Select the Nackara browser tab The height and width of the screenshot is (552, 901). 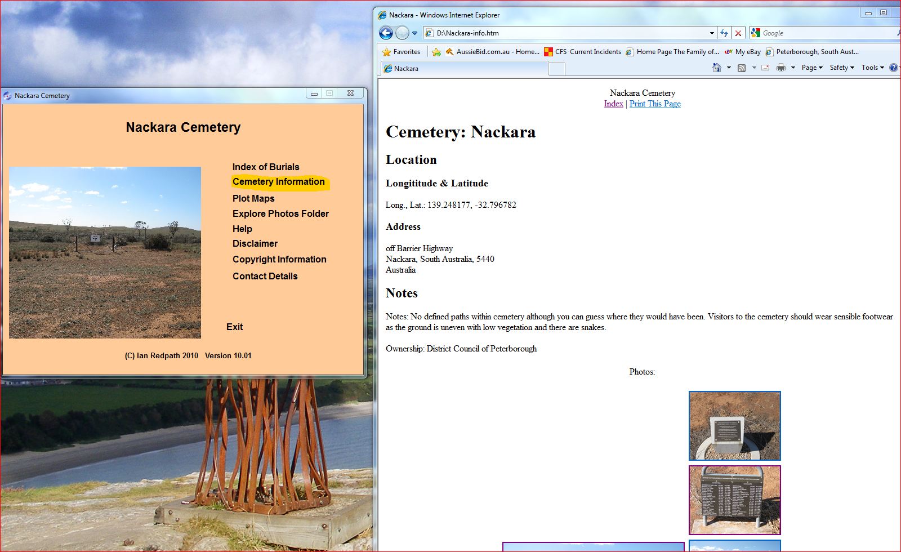[x=464, y=69]
